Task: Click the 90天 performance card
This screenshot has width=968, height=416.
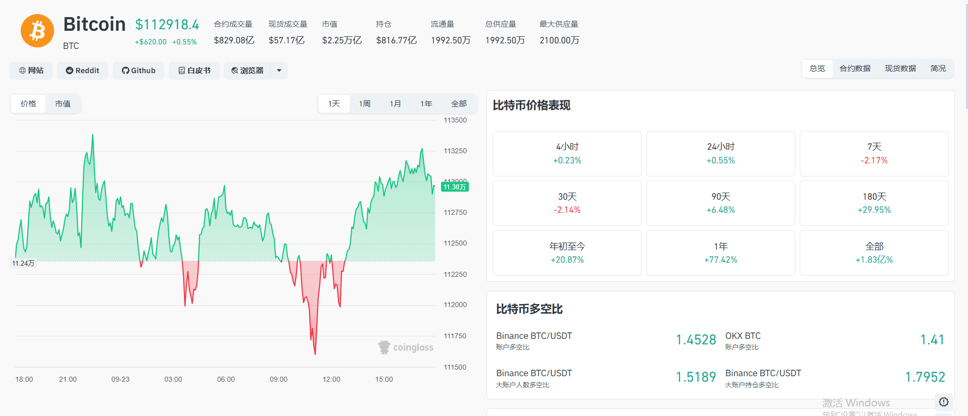Action: pos(720,203)
